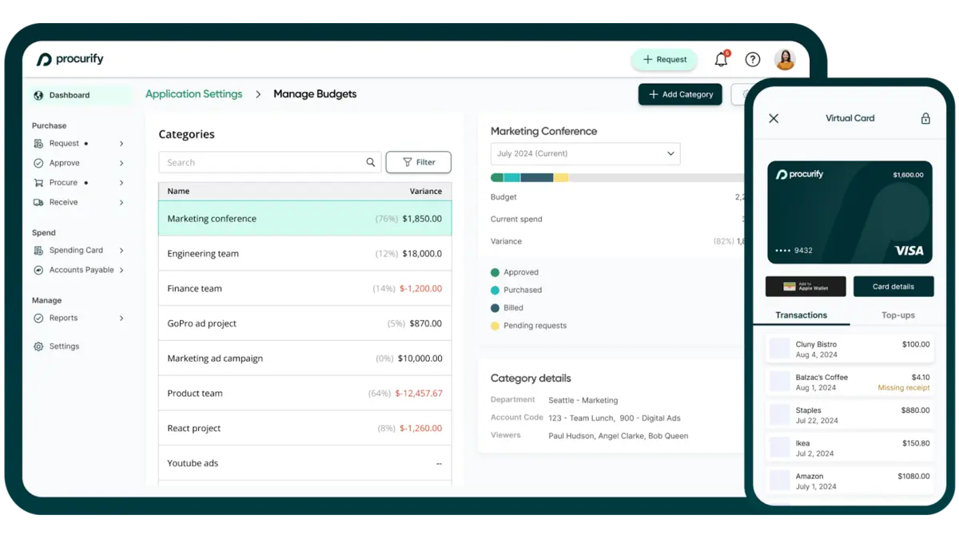Open the Filter button for categories
This screenshot has height=539, width=959.
tap(418, 163)
